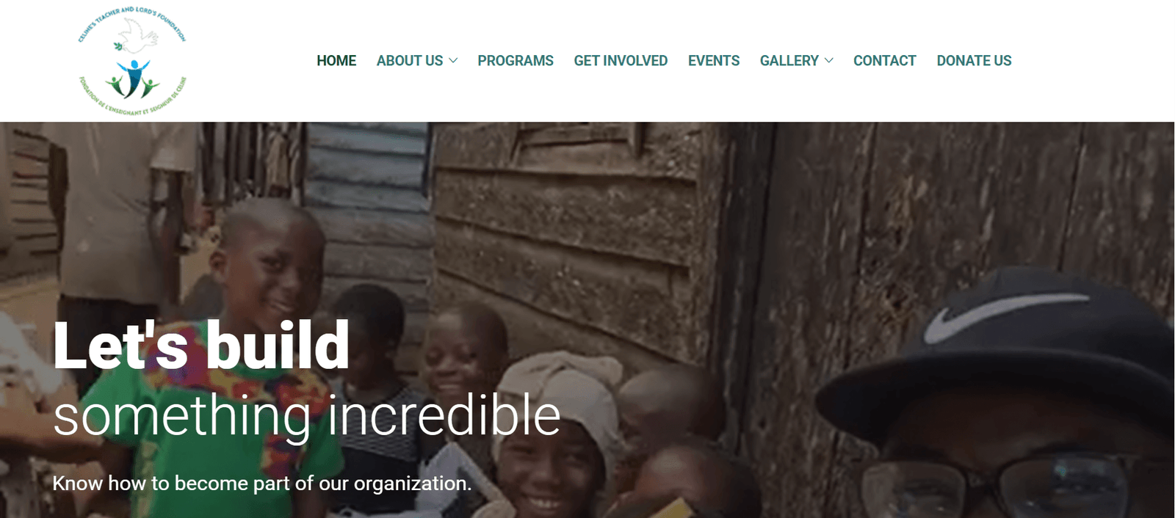Viewport: 1175px width, 518px height.
Task: Click the blue and green people figures in logo
Action: tap(133, 79)
